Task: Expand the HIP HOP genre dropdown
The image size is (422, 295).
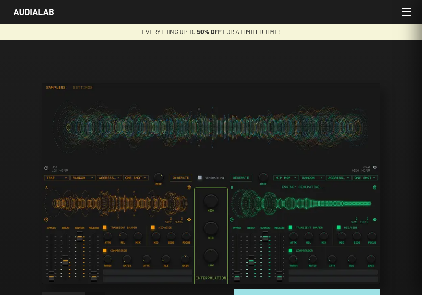Action: pos(286,177)
